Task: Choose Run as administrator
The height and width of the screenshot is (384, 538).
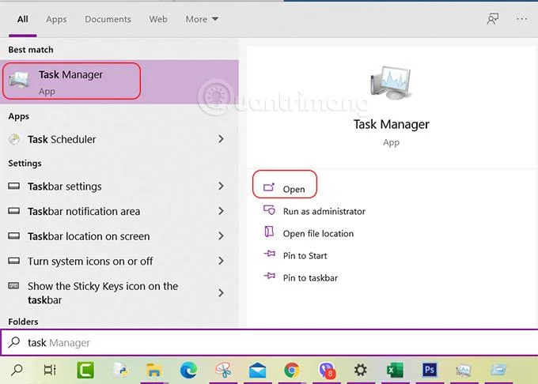Action: coord(314,211)
